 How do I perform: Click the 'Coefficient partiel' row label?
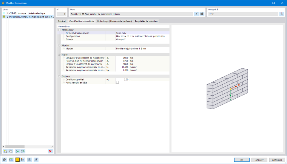click(x=74, y=79)
